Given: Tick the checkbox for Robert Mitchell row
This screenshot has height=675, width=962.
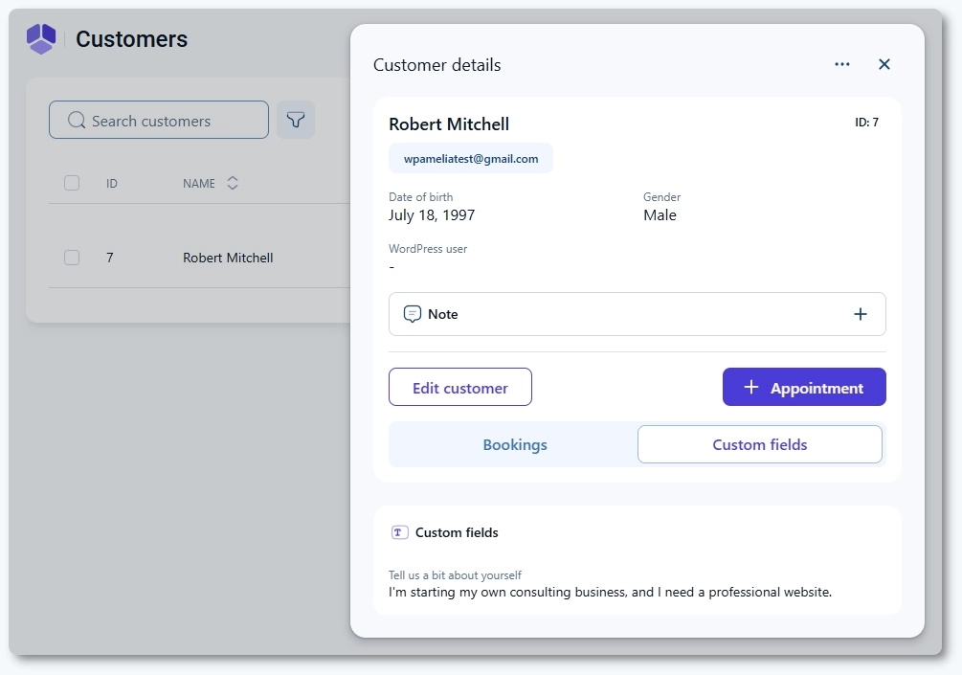Looking at the screenshot, I should 72,258.
